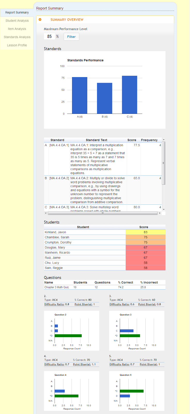Click the [MA.4.4.OA.3] standard cell
Viewport: 190px width, 414px height.
click(x=59, y=207)
